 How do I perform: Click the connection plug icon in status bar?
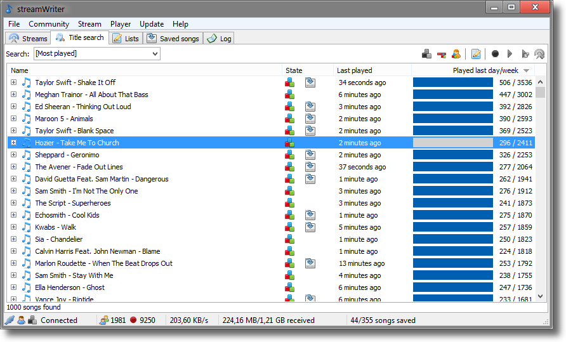click(x=9, y=320)
